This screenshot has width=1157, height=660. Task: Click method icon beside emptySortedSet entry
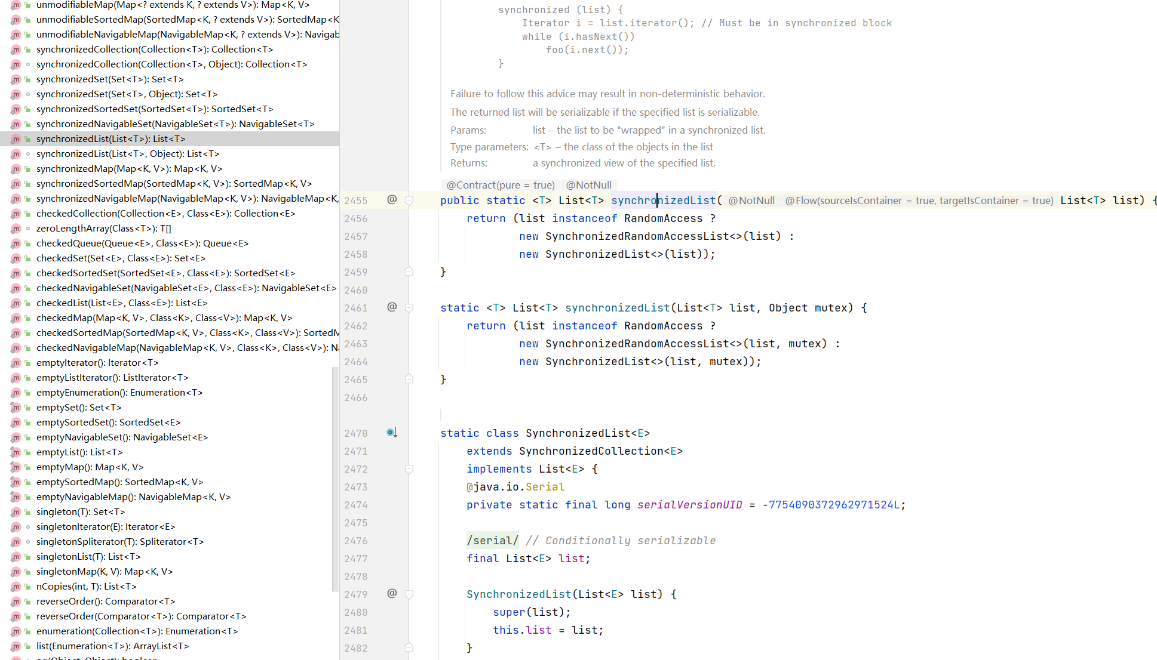16,422
